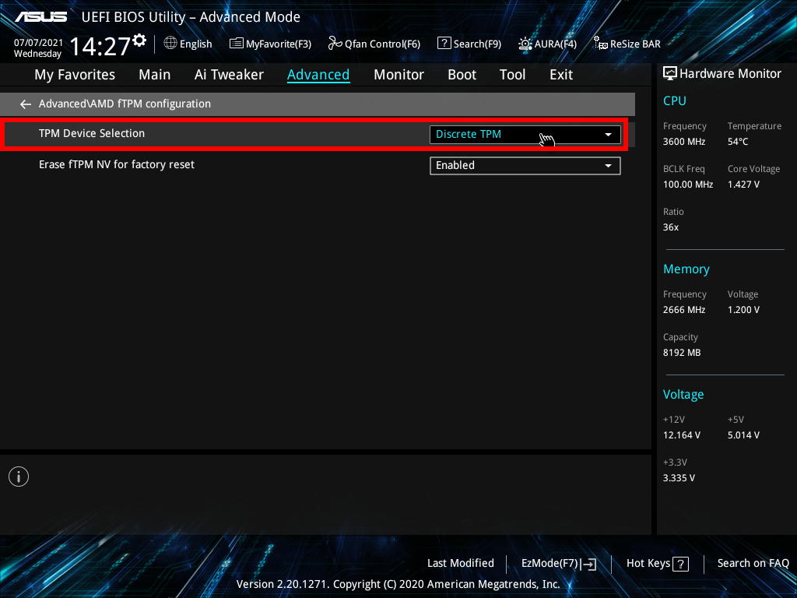The image size is (797, 598).
Task: Click memory capacity 8192 MB
Action: pyautogui.click(x=682, y=353)
